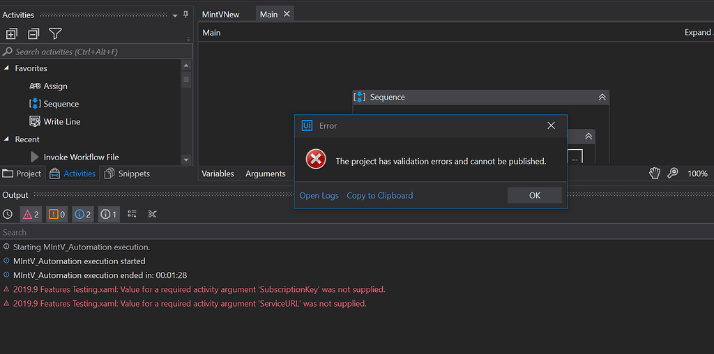Click the Collapse All activities icon
The width and height of the screenshot is (714, 354).
(x=33, y=33)
